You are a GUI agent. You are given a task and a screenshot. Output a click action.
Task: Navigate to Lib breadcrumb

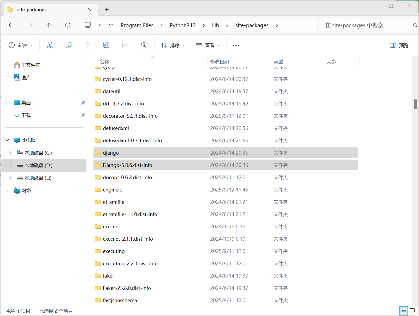coord(215,25)
